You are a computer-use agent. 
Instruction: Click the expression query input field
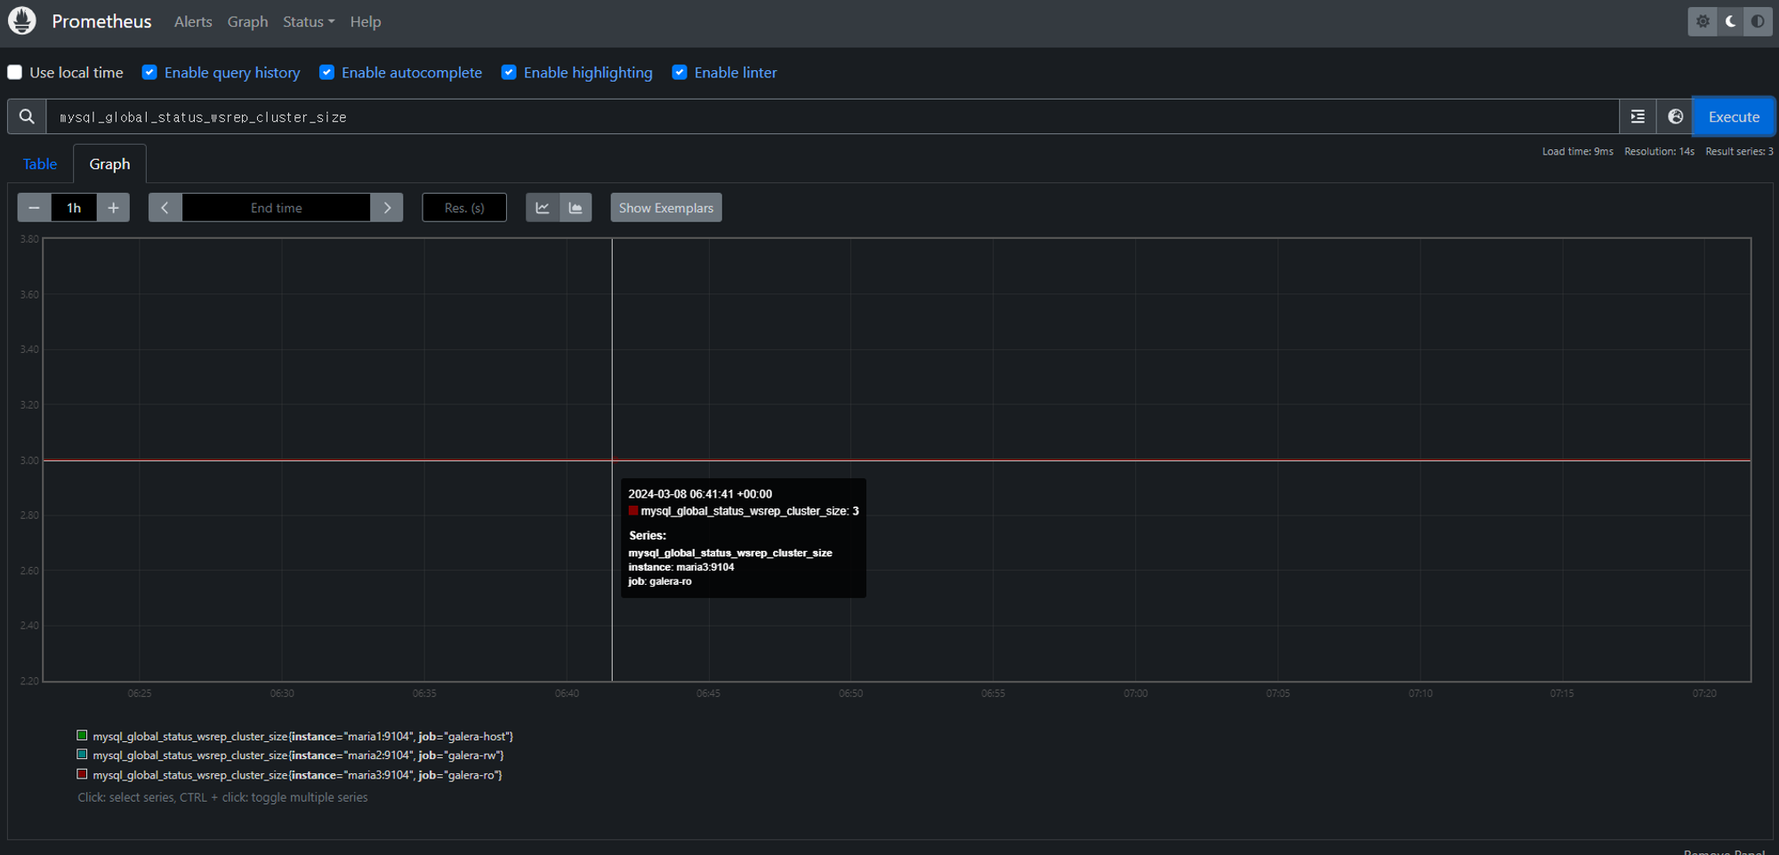point(832,116)
